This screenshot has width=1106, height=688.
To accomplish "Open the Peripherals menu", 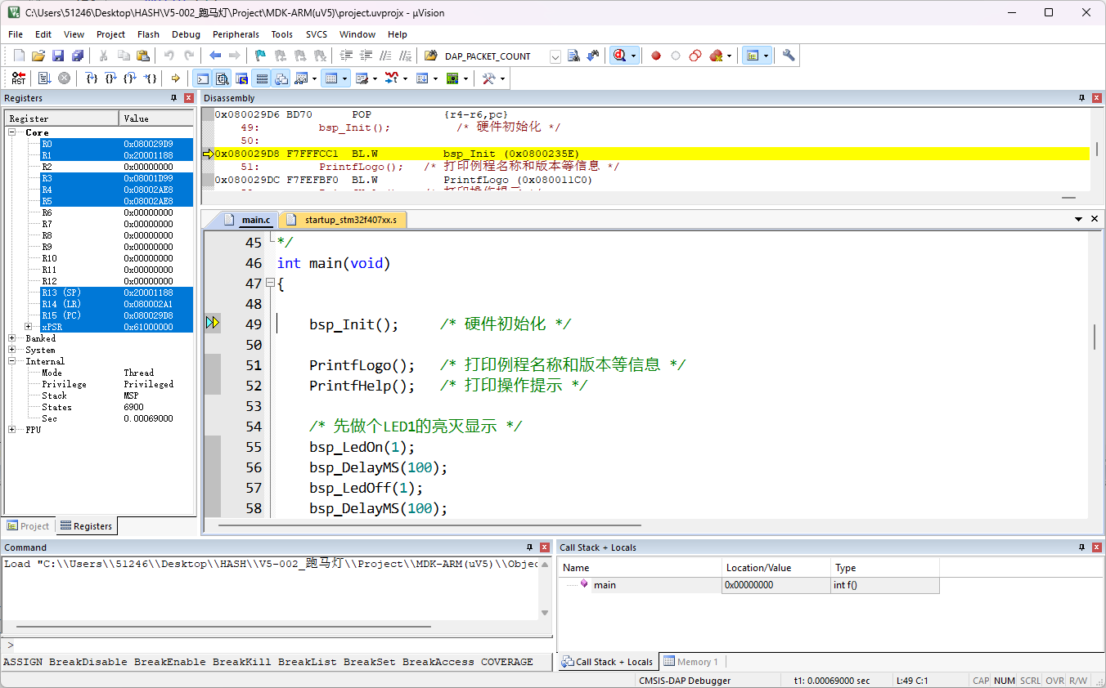I will [236, 34].
